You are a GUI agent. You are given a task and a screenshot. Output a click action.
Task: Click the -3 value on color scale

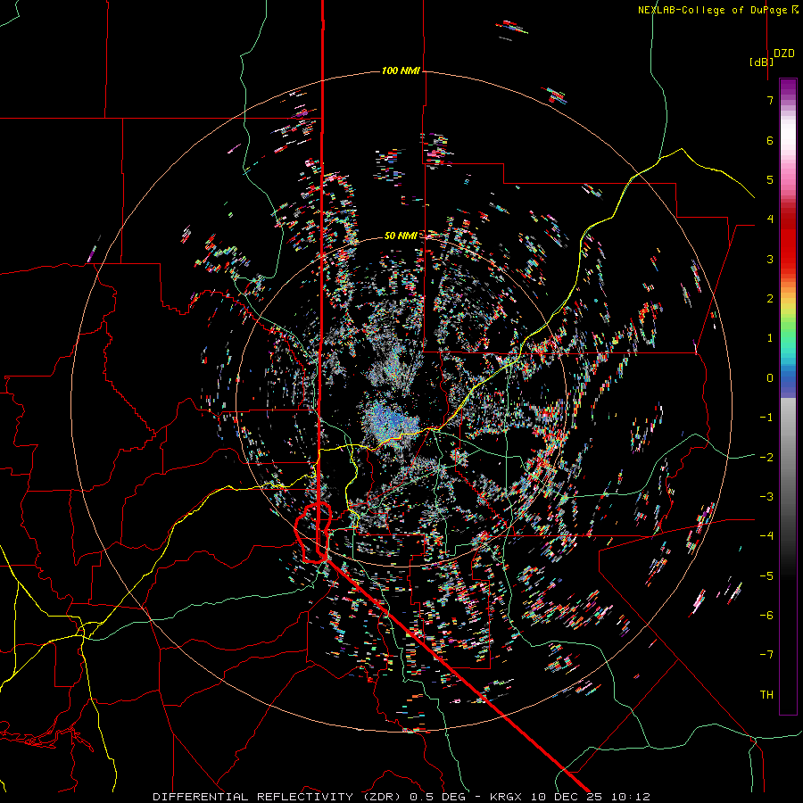point(766,496)
